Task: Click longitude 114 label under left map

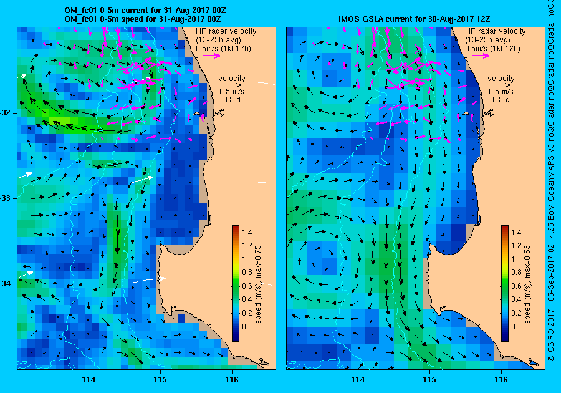Action: pyautogui.click(x=89, y=380)
